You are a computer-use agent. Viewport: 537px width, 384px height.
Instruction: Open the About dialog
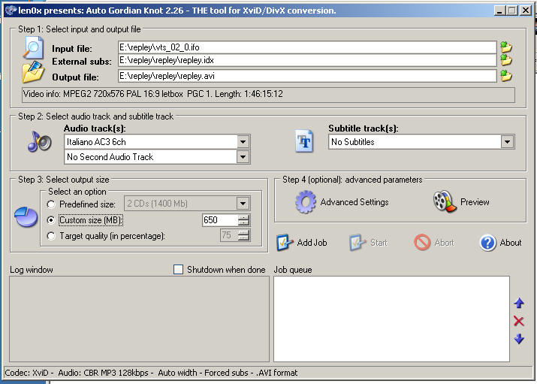(500, 243)
